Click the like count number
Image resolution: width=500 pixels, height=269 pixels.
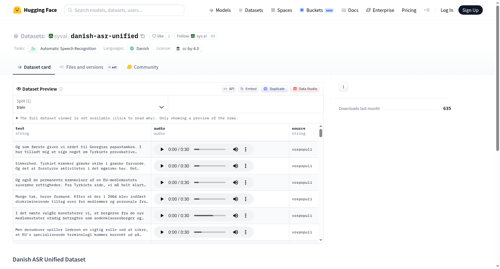coord(169,36)
